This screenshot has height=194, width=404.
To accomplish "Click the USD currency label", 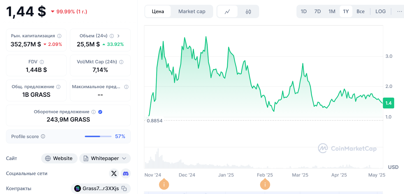I will tap(393, 167).
